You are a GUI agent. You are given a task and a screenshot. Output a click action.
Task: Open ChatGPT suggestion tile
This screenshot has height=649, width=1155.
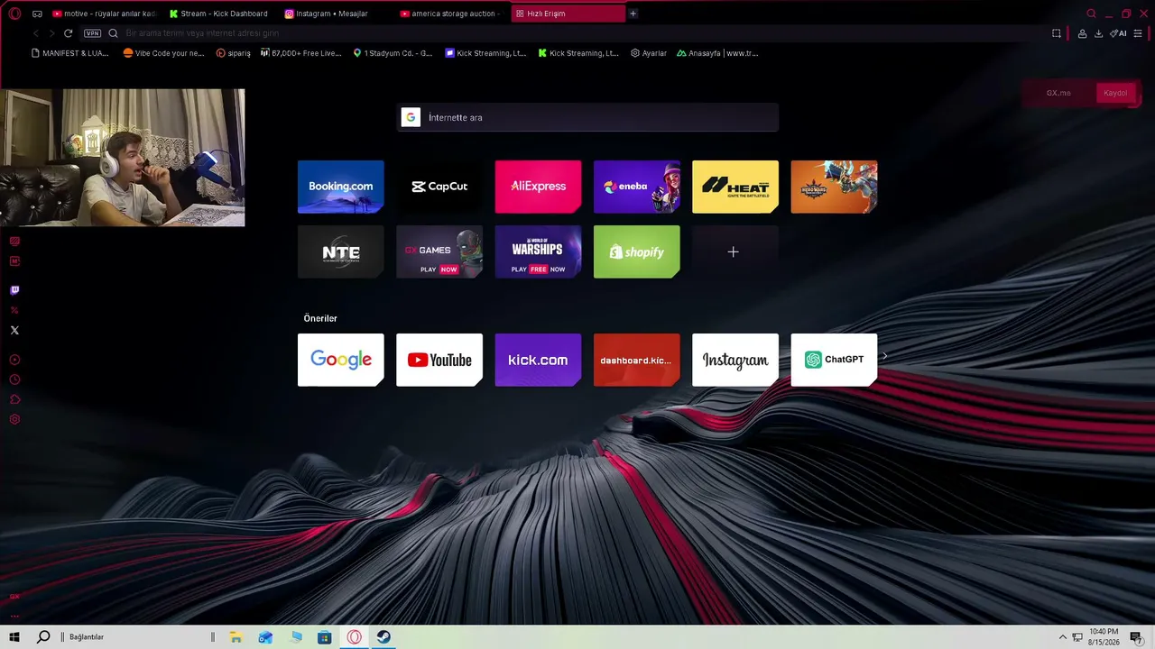tap(834, 360)
